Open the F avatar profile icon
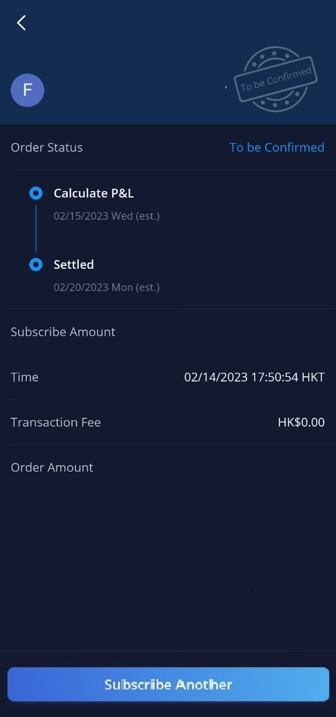The image size is (336, 717). (x=27, y=90)
